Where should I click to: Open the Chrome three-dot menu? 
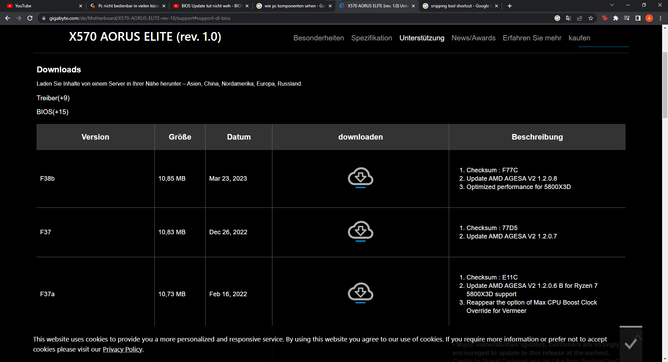(x=660, y=18)
